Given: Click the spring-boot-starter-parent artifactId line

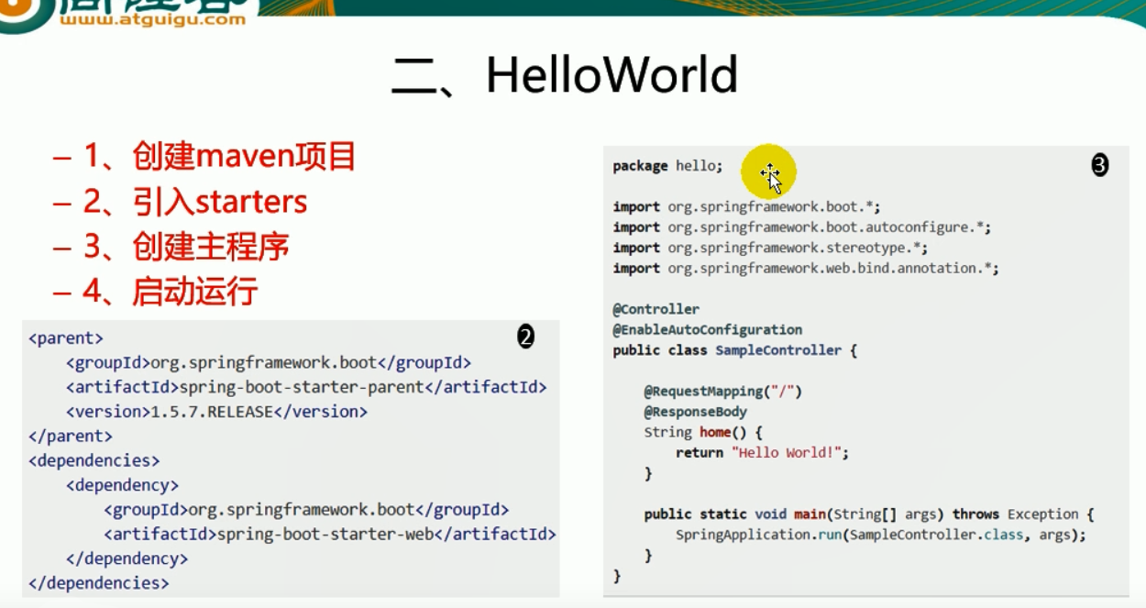Looking at the screenshot, I should click(306, 387).
